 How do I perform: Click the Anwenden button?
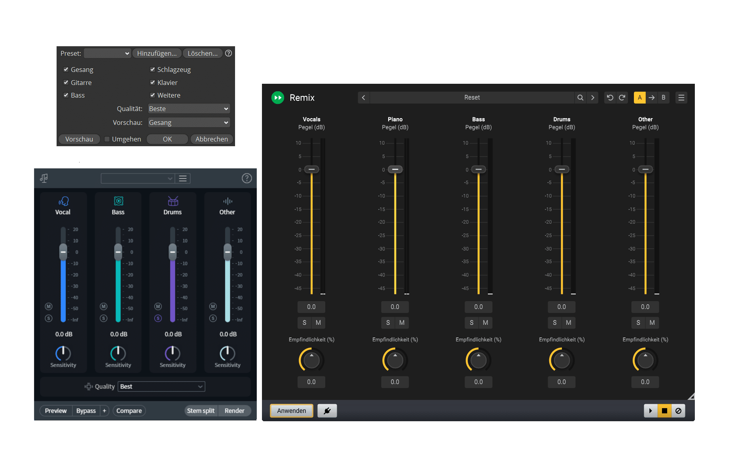click(x=292, y=411)
